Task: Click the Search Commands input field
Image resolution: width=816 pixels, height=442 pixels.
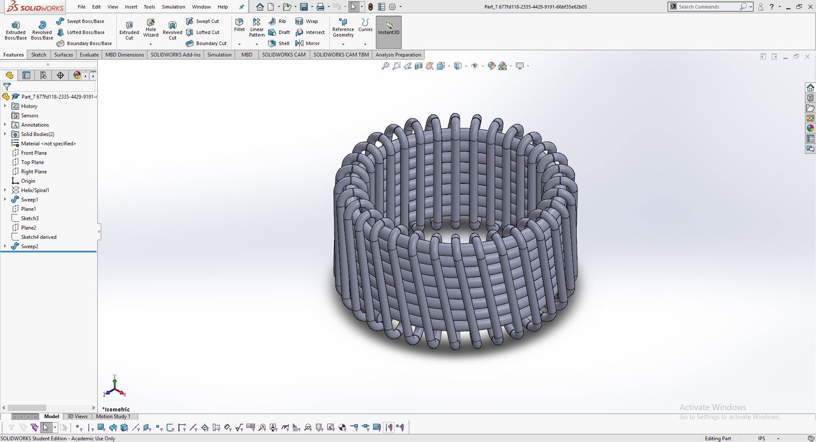Action: pyautogui.click(x=708, y=7)
